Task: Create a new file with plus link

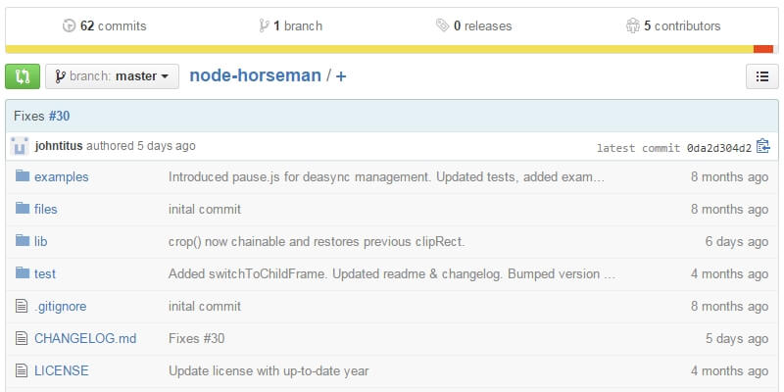Action: 341,75
